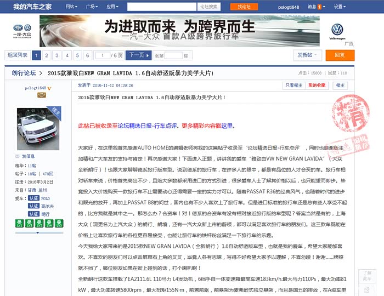Click the orange 找论坛 button
The height and width of the screenshot is (296, 384).
click(x=244, y=7)
